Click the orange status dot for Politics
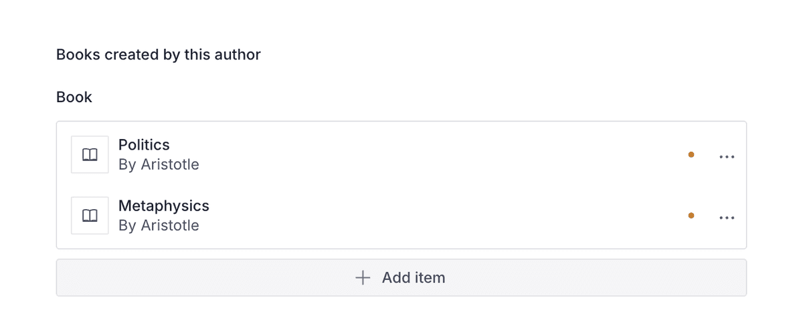Screen dimensions: 803x316 click(x=691, y=155)
